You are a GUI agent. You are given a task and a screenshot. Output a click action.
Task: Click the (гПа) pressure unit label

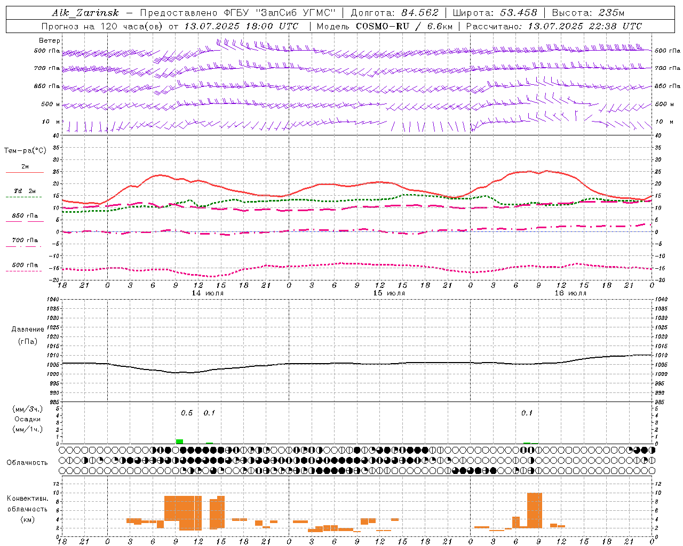(28, 342)
